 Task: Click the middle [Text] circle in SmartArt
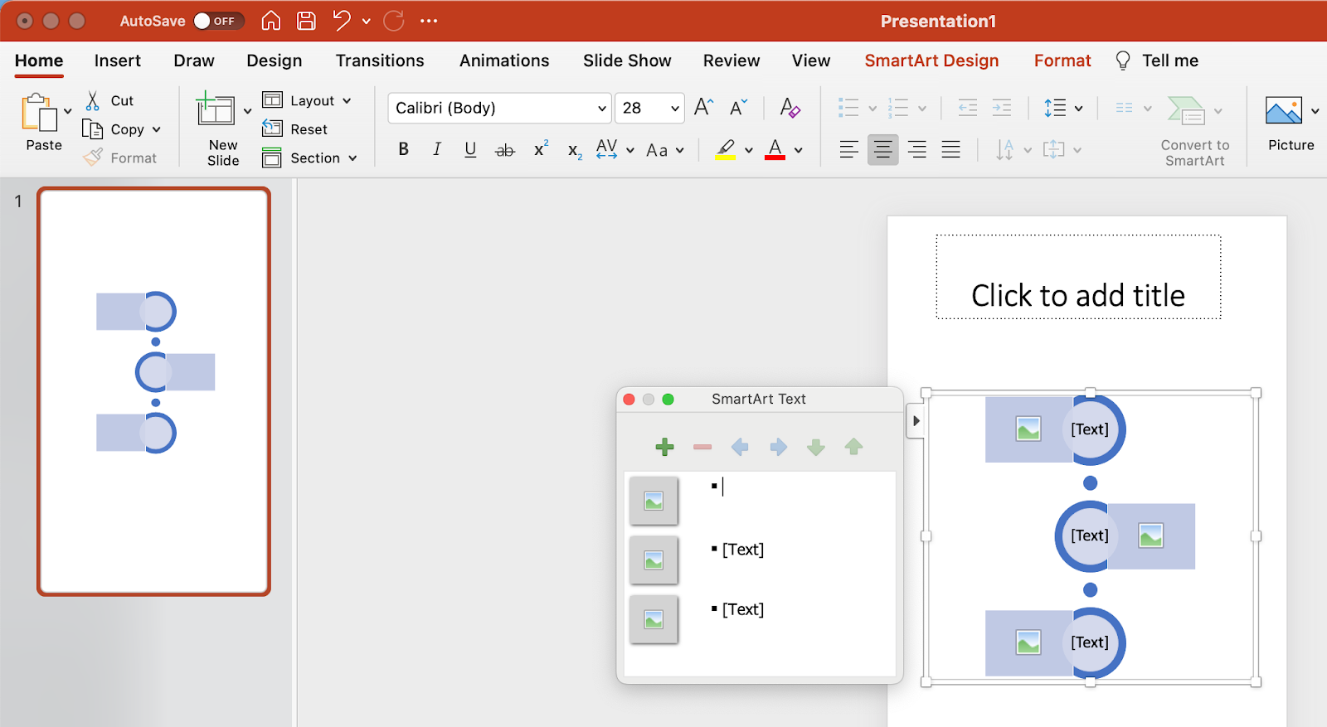[1089, 536]
